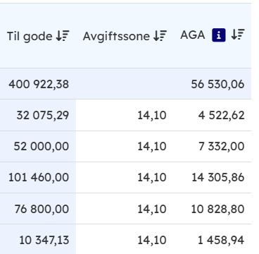259x254 pixels.
Task: Click the AGA sort icon
Action: coord(238,35)
